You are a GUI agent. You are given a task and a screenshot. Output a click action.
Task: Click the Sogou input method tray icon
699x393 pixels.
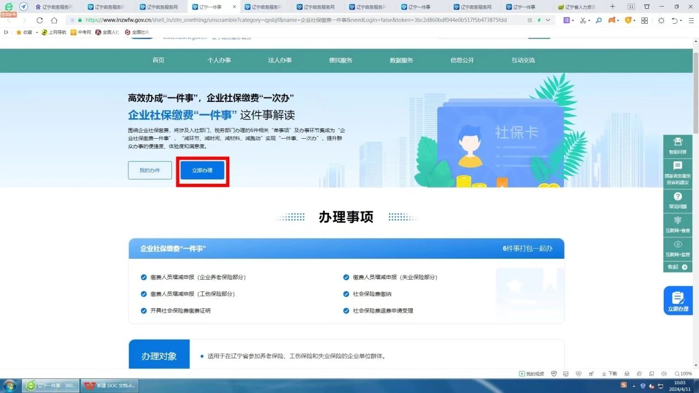click(623, 385)
